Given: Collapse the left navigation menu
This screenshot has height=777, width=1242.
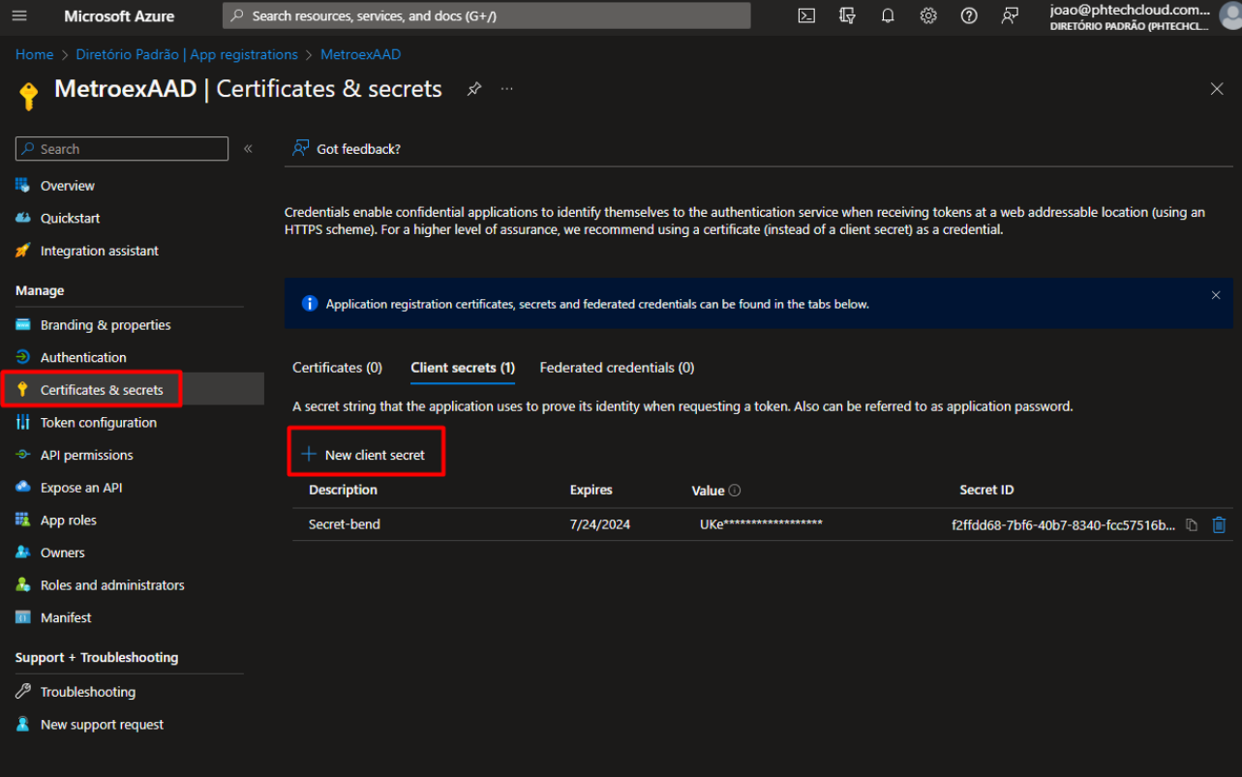Looking at the screenshot, I should click(248, 149).
